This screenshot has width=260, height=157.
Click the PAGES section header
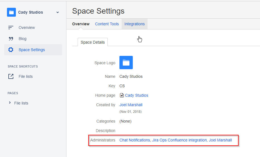click(13, 93)
